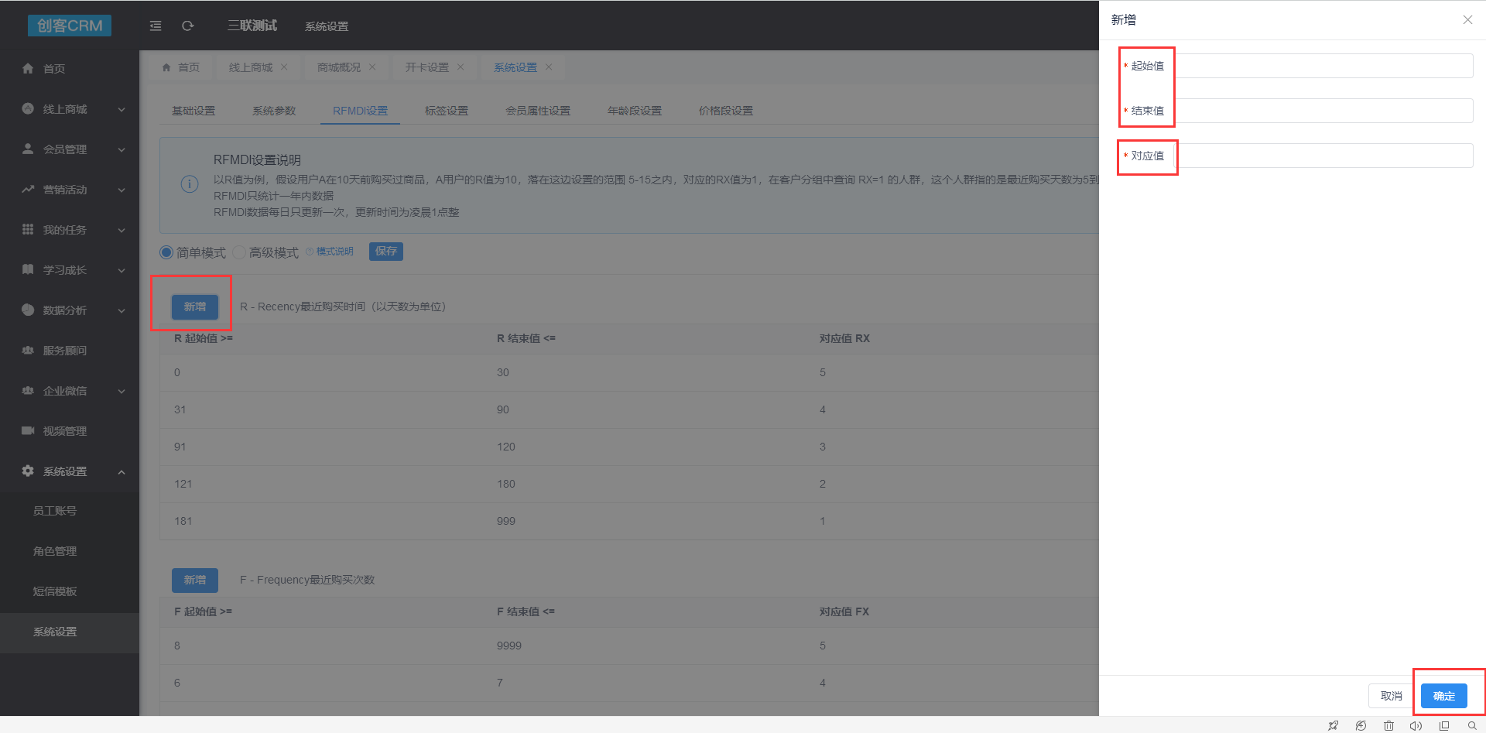
Task: Click the rocket icon in the bottom status bar
Action: point(1333,725)
